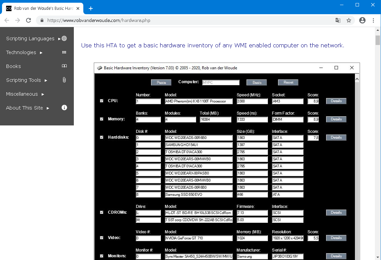Viewport: 381px width, 260px height.
Task: Click the SAMSUNG HD154UI disk model field
Action: (x=198, y=145)
